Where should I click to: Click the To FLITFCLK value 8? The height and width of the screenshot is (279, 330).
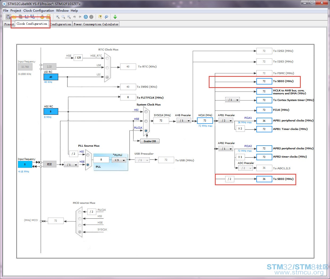[x=128, y=97]
